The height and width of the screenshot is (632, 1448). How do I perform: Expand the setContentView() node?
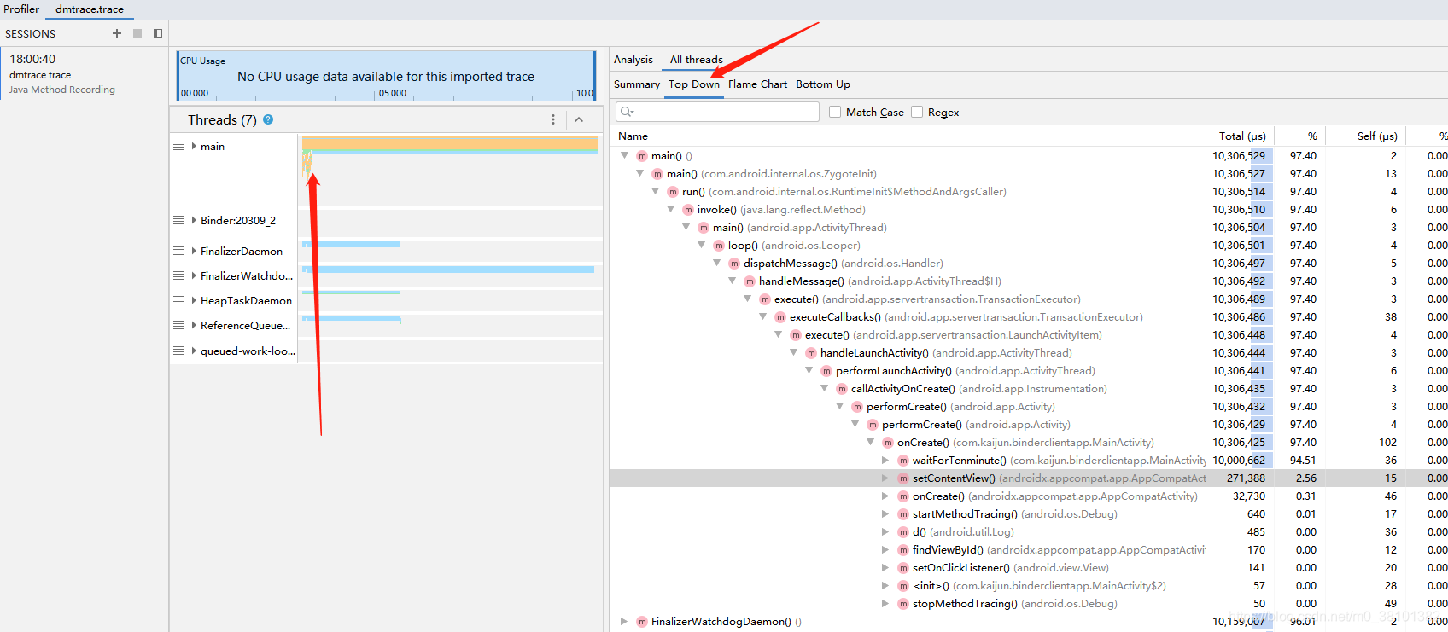[885, 478]
